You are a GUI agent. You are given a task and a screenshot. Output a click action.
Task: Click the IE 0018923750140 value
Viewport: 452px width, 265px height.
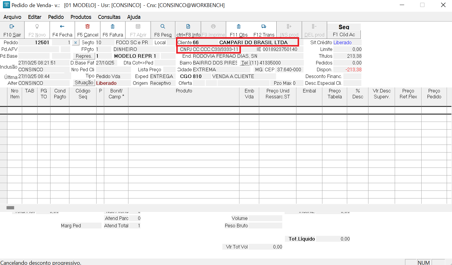[x=280, y=49]
